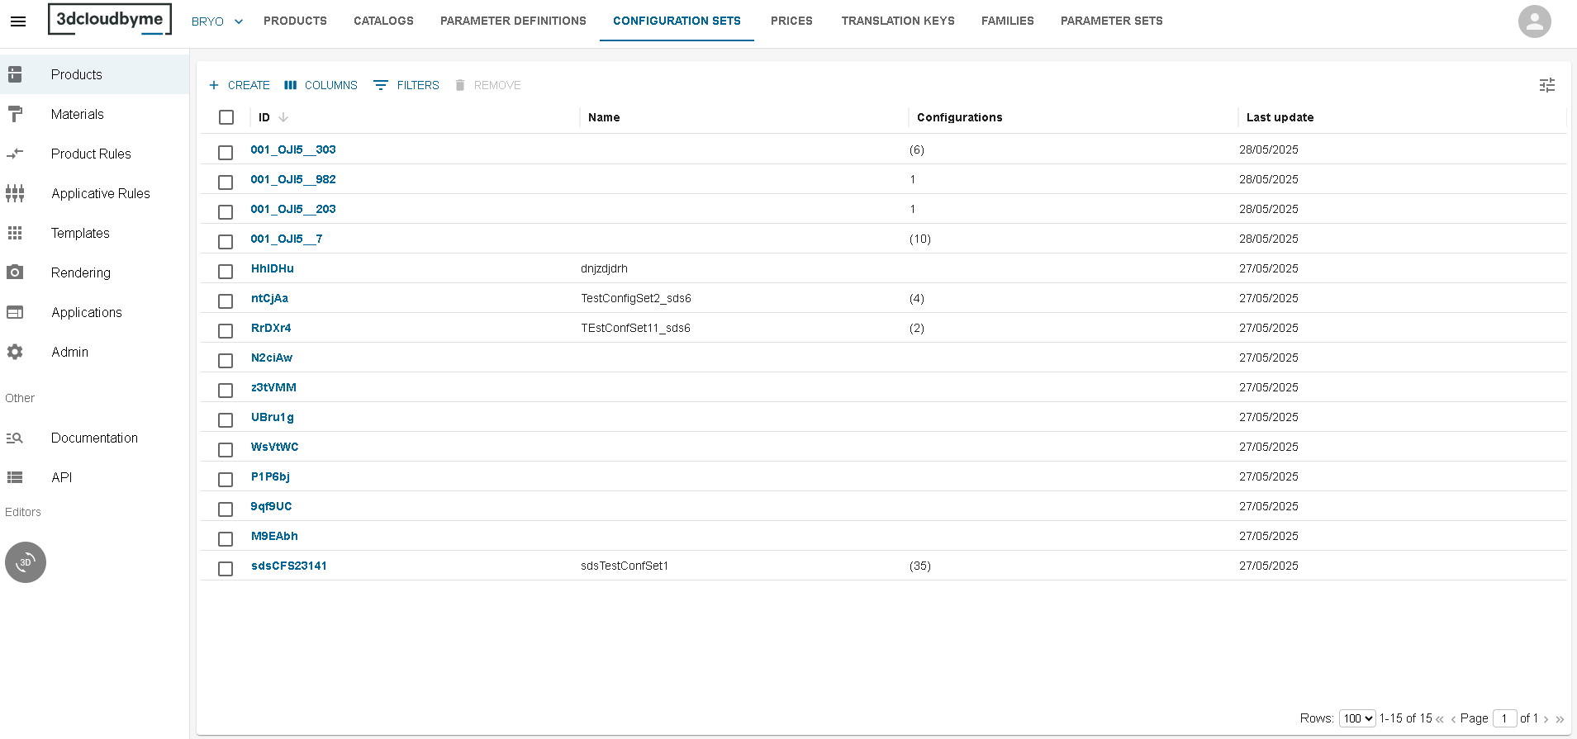
Task: Click the API list icon
Action: 15,477
